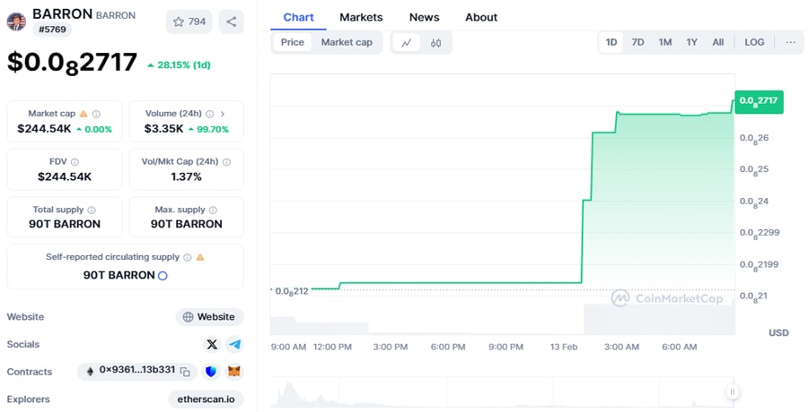The image size is (808, 412).
Task: Click the 28.15% (1d) change indicator
Action: pyautogui.click(x=179, y=64)
